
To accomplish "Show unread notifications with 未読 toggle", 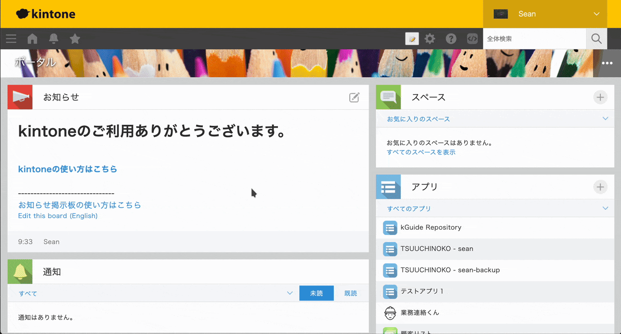I will coord(316,293).
